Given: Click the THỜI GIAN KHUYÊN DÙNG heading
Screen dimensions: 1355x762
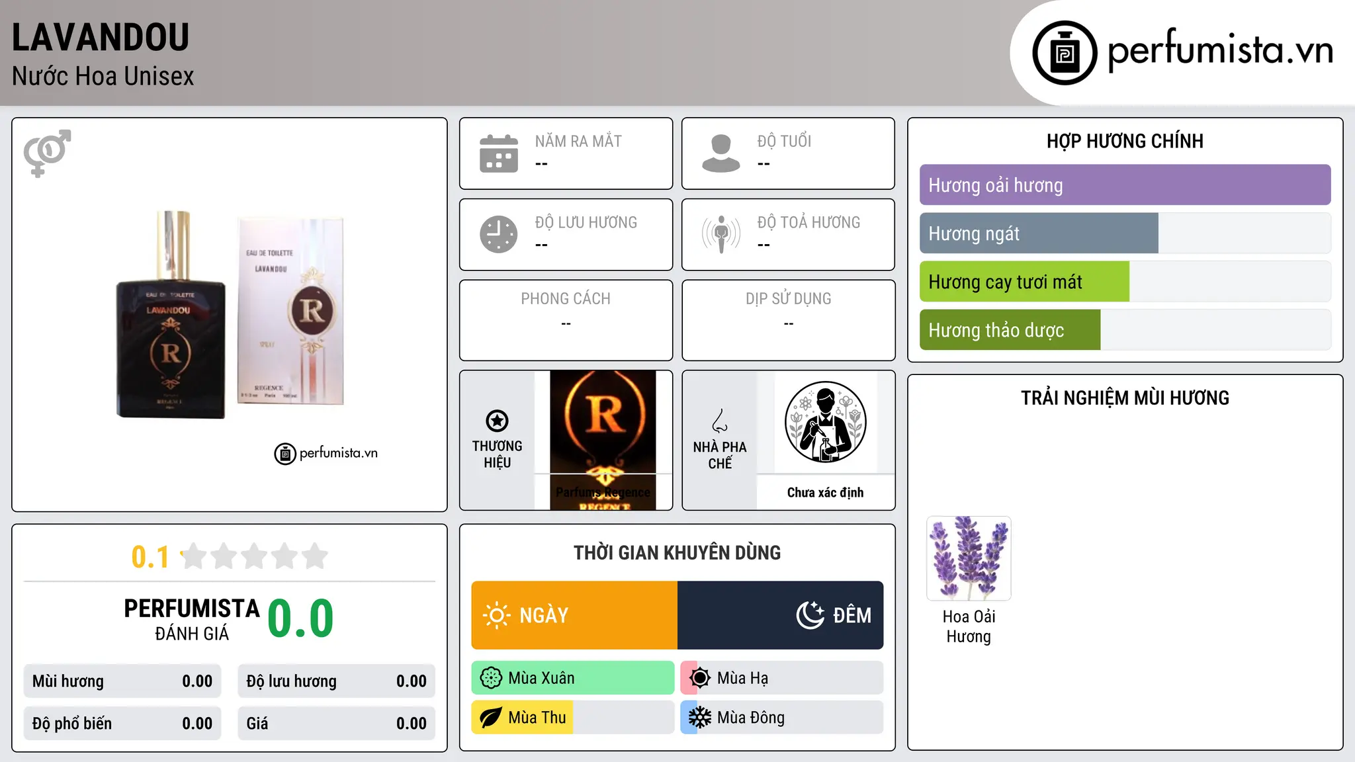Looking at the screenshot, I should (677, 553).
